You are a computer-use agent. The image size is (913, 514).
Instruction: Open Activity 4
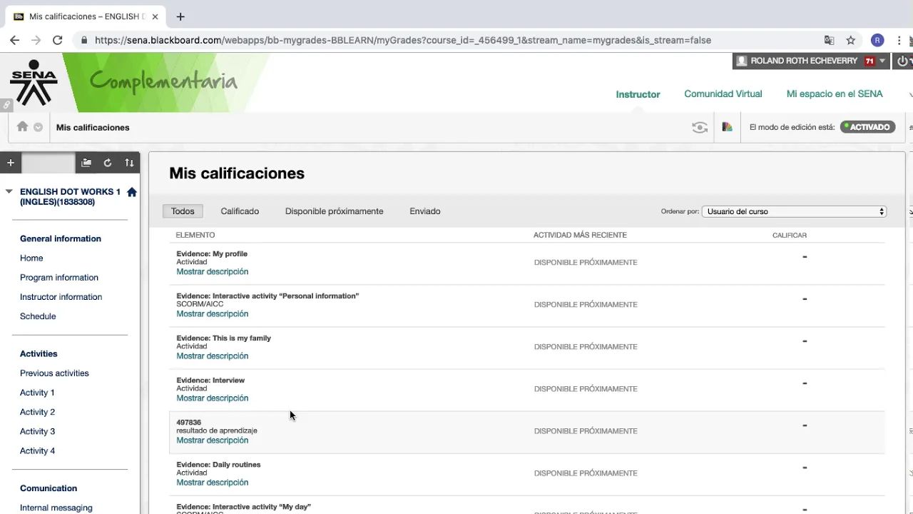point(37,450)
